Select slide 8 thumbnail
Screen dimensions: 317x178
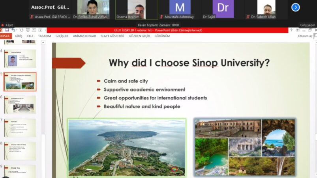click(x=20, y=151)
